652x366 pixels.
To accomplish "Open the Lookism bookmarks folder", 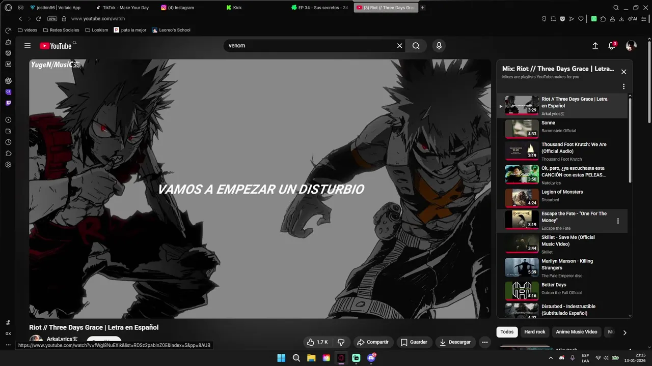I will (x=97, y=30).
